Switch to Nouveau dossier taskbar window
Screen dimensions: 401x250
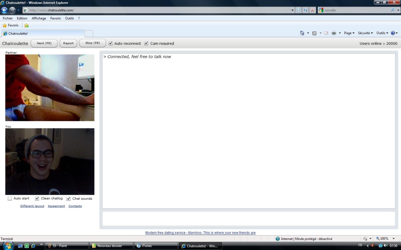(x=111, y=246)
